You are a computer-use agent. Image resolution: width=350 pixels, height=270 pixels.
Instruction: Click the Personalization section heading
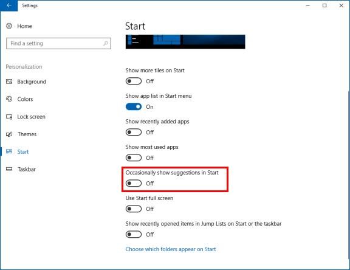(24, 67)
